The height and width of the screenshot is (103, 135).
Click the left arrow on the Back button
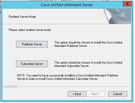click(73, 94)
